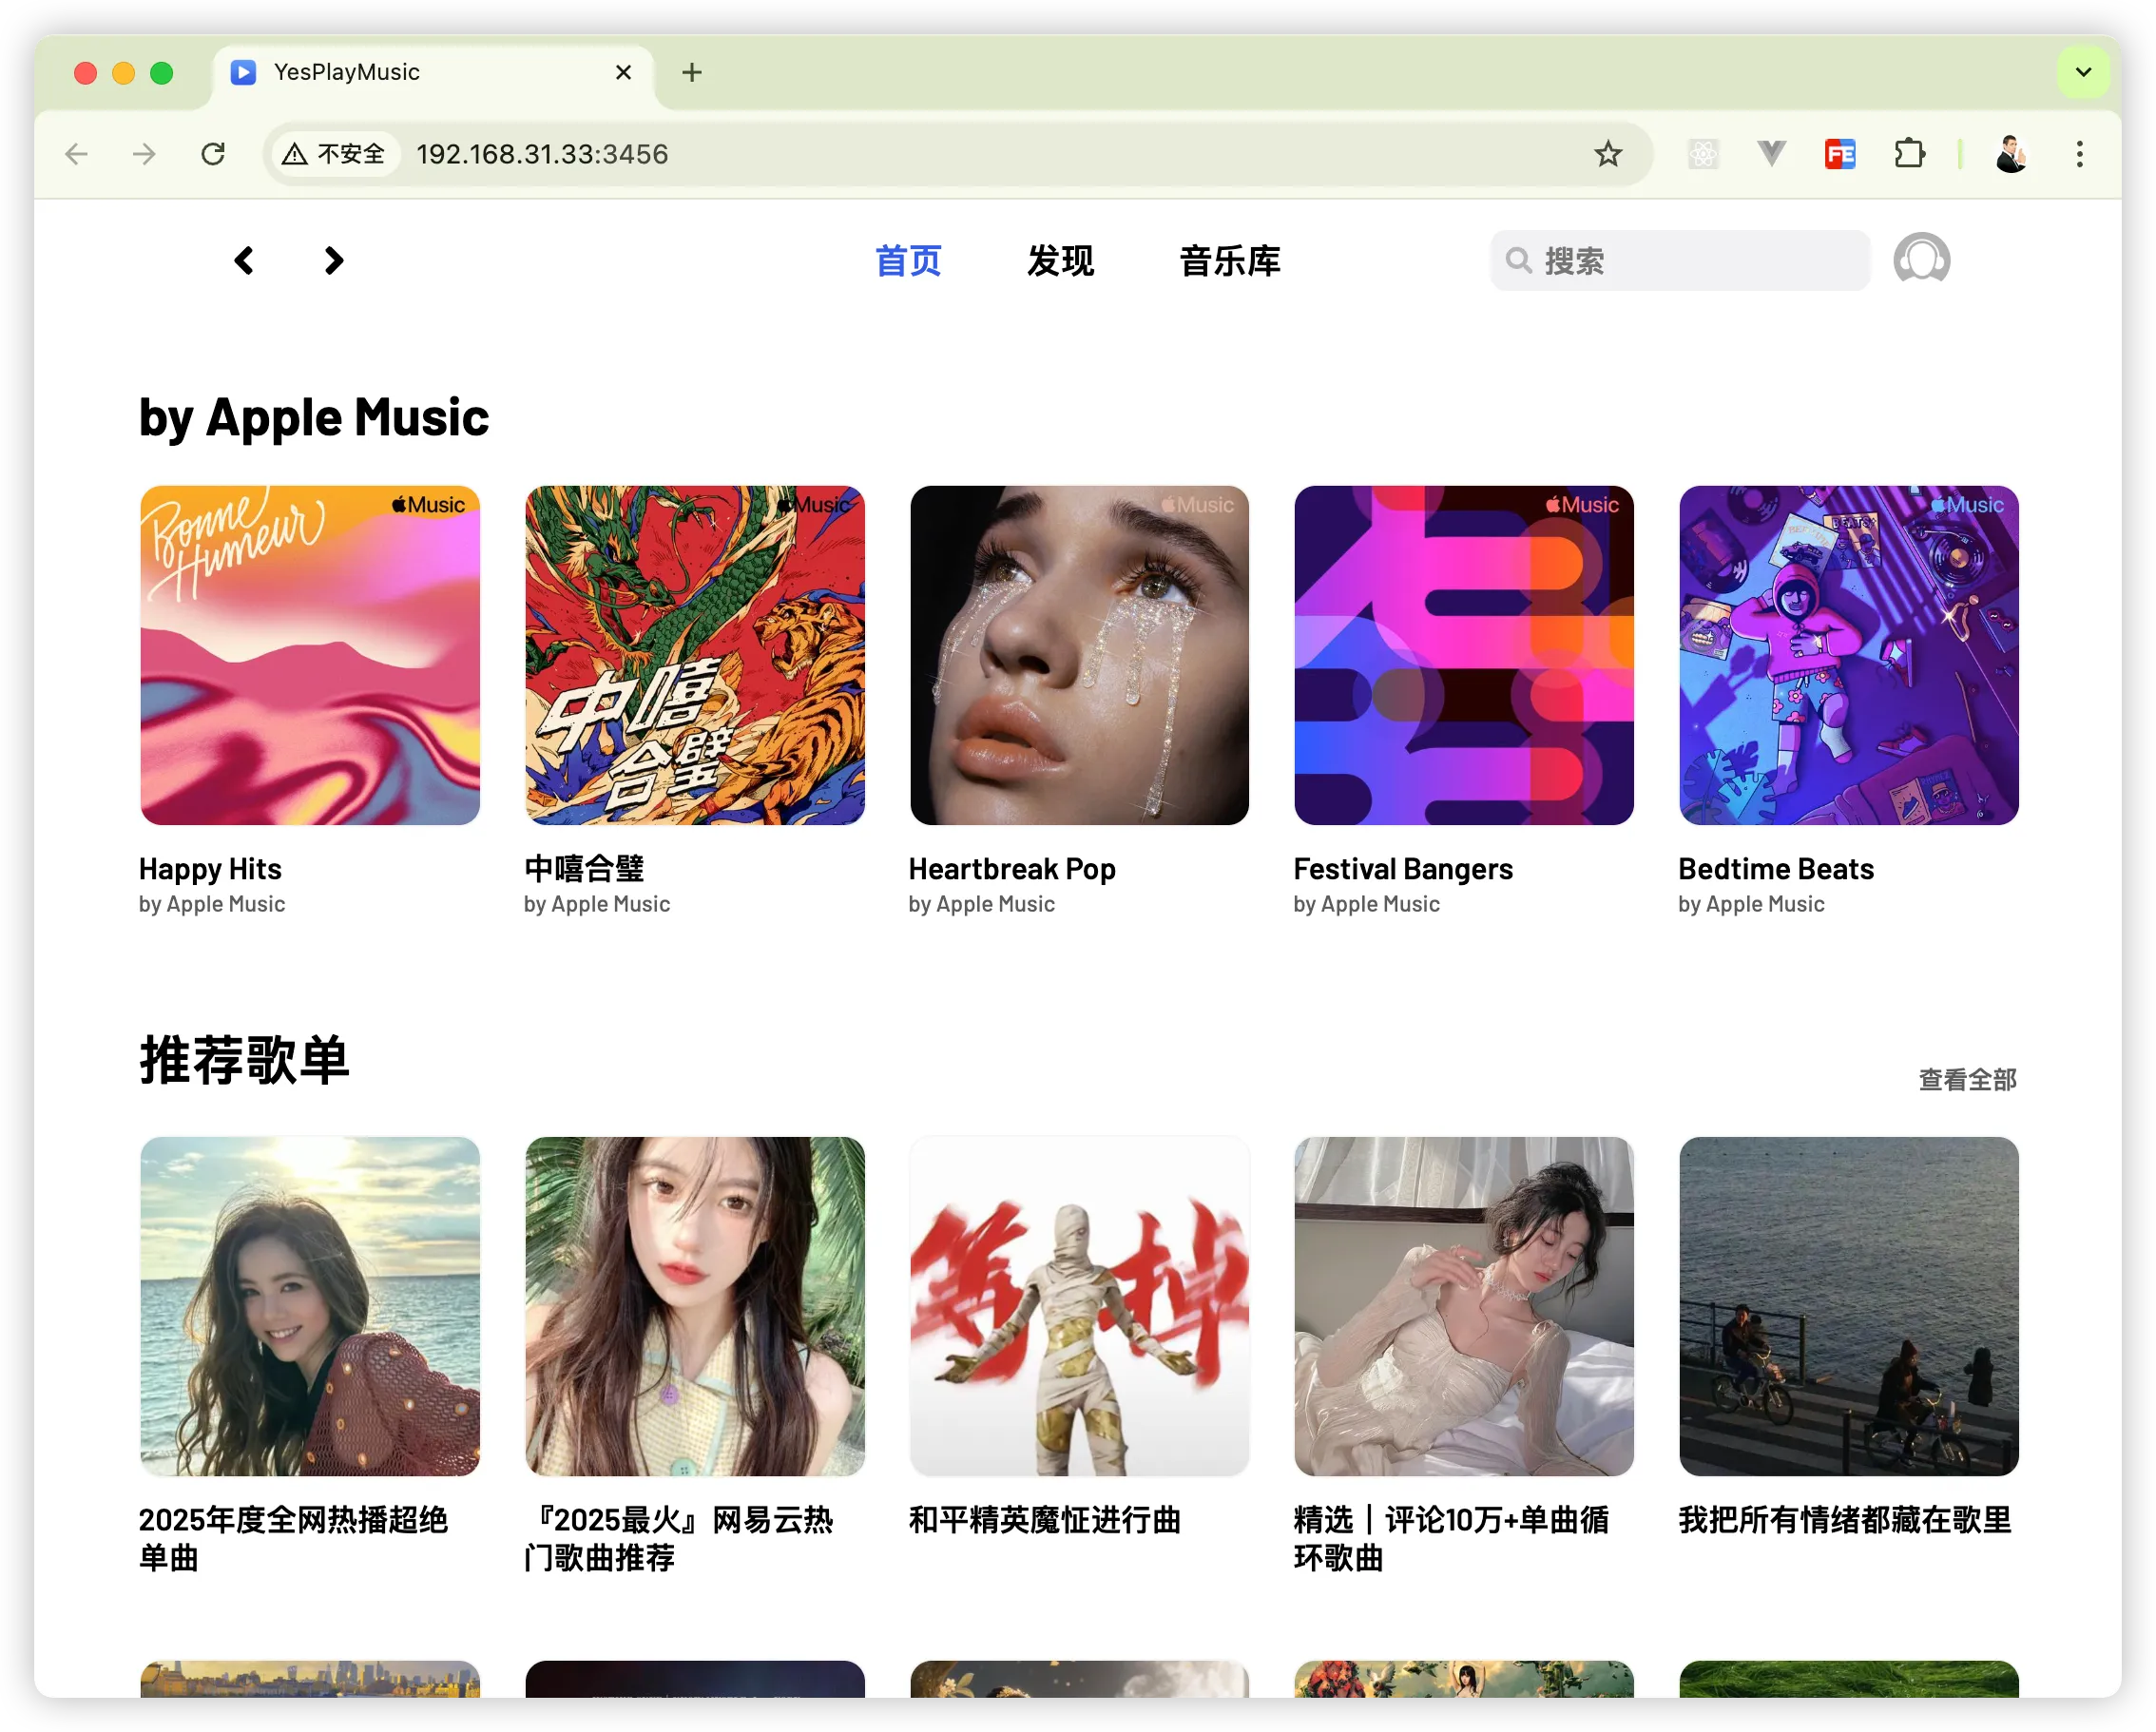Reload the page in the browser
The image size is (2156, 1732).
pos(213,154)
